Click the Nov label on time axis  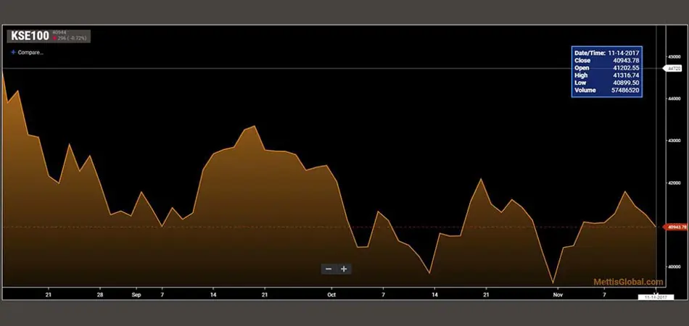pos(558,295)
